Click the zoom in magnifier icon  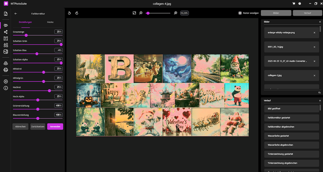(176, 13)
